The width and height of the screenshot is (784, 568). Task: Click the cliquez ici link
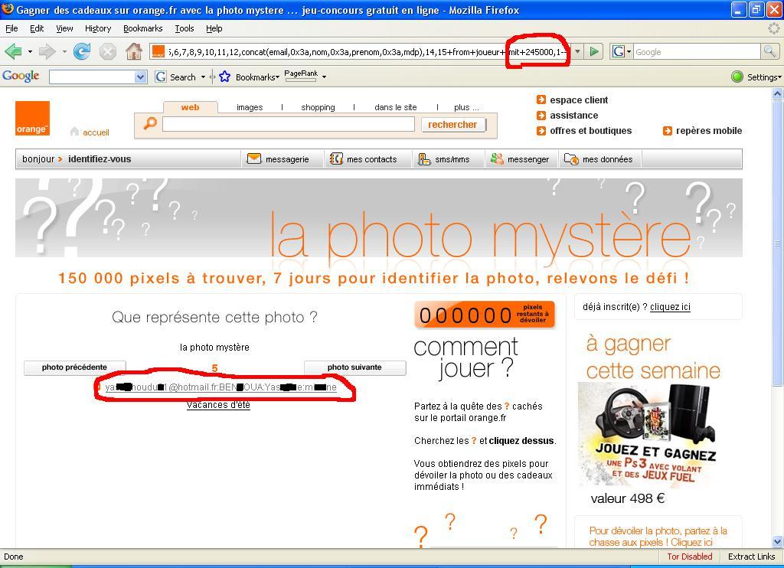click(x=670, y=306)
